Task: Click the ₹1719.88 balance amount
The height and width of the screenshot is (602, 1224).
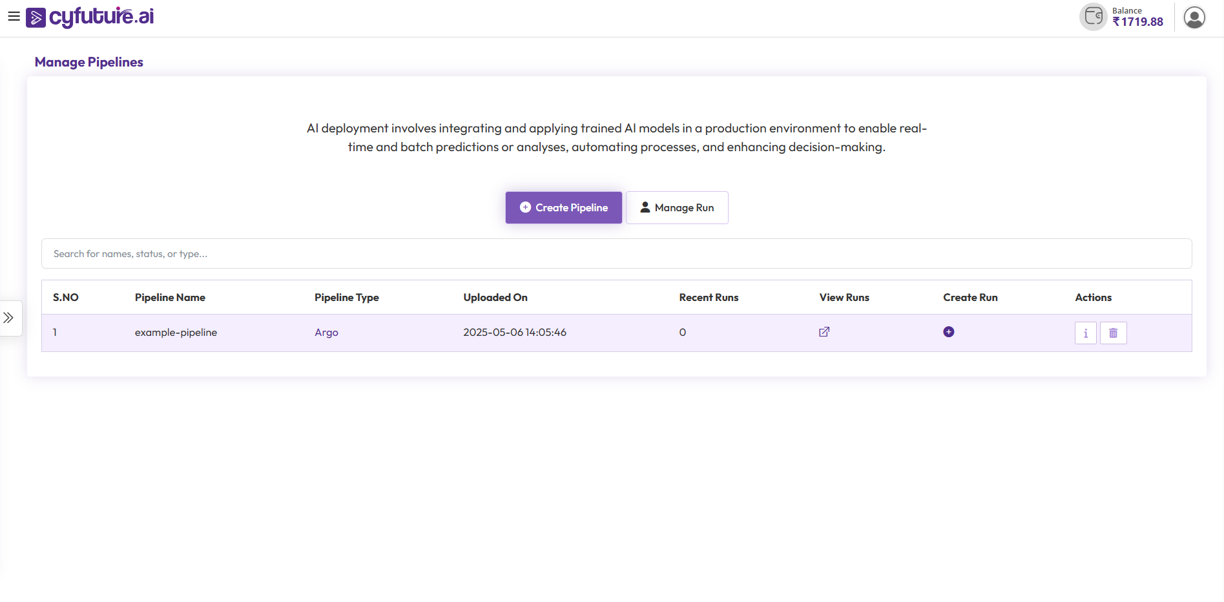Action: [1137, 22]
